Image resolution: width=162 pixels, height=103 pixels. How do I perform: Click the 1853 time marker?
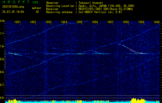pos(48,22)
